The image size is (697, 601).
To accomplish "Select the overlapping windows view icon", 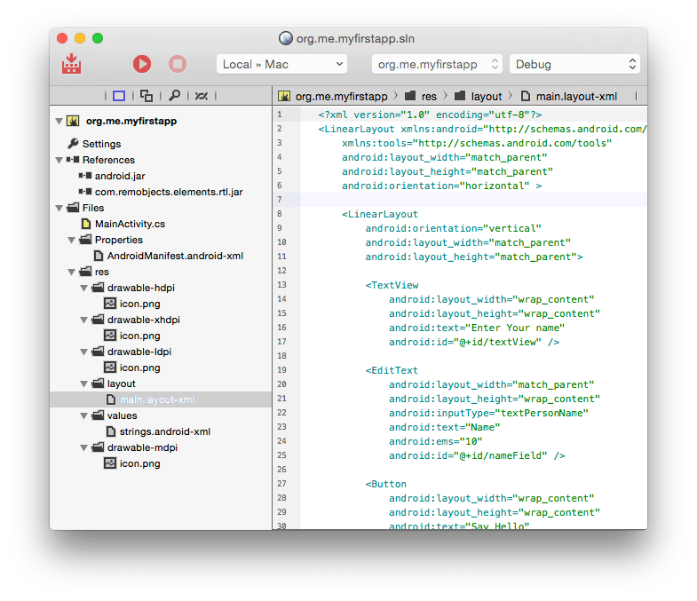I will 147,96.
